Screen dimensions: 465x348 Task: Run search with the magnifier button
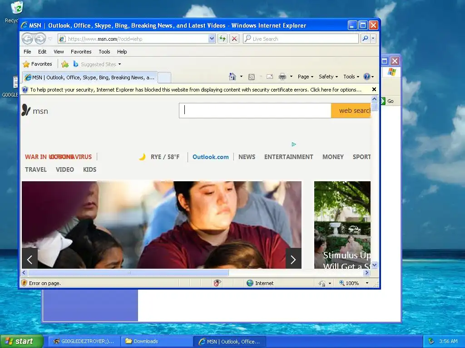click(x=366, y=39)
